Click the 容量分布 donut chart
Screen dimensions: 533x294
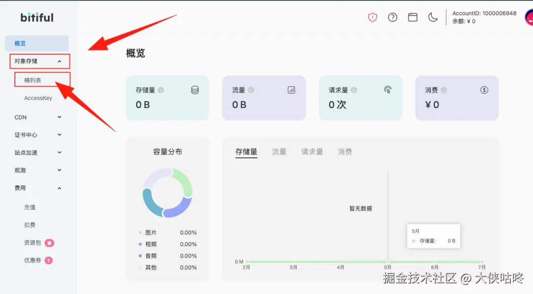click(168, 193)
